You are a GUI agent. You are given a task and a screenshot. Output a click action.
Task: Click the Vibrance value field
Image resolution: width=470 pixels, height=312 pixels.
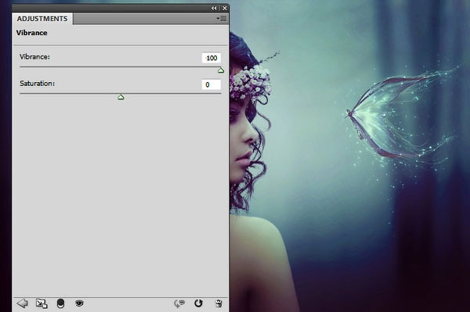211,58
